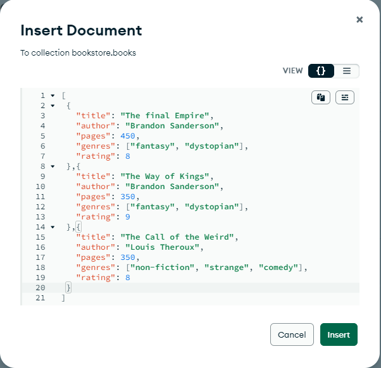Collapse the array at line 1

(x=53, y=95)
